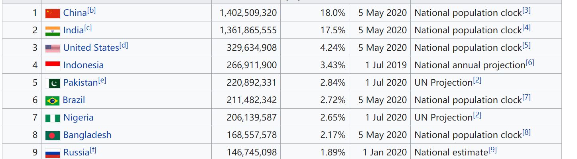
Task: Click the Bangladesh flag icon
Action: click(52, 135)
